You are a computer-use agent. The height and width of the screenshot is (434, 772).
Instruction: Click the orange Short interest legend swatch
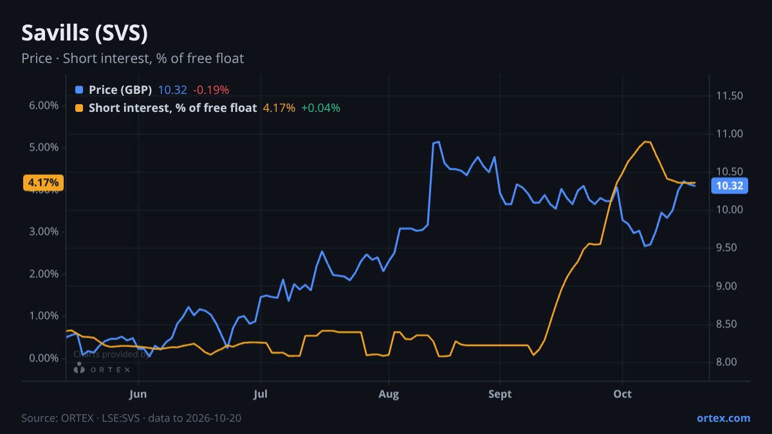(79, 108)
